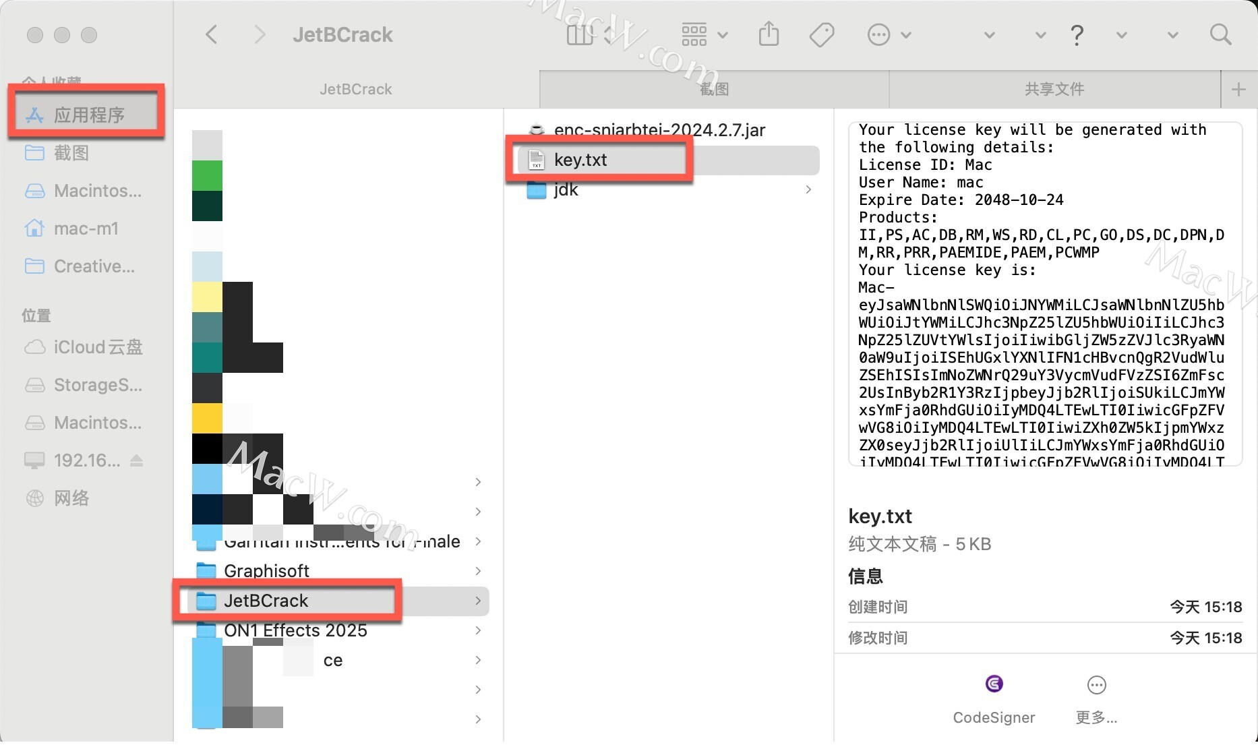1258x747 pixels.
Task: Open dropdown chevron left of search icon
Action: click(1172, 35)
